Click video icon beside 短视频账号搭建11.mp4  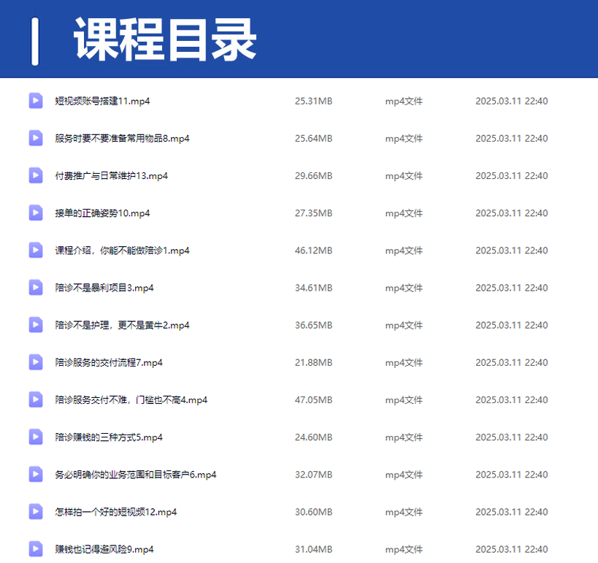(36, 101)
